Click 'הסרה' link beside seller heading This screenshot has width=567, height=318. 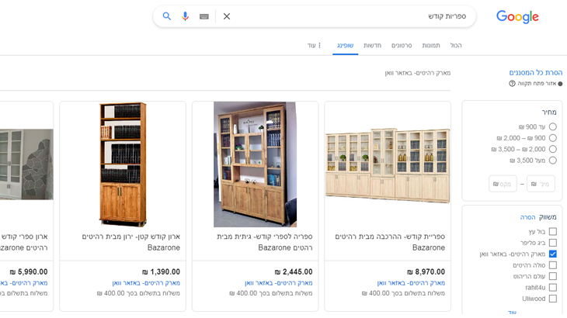pos(527,217)
